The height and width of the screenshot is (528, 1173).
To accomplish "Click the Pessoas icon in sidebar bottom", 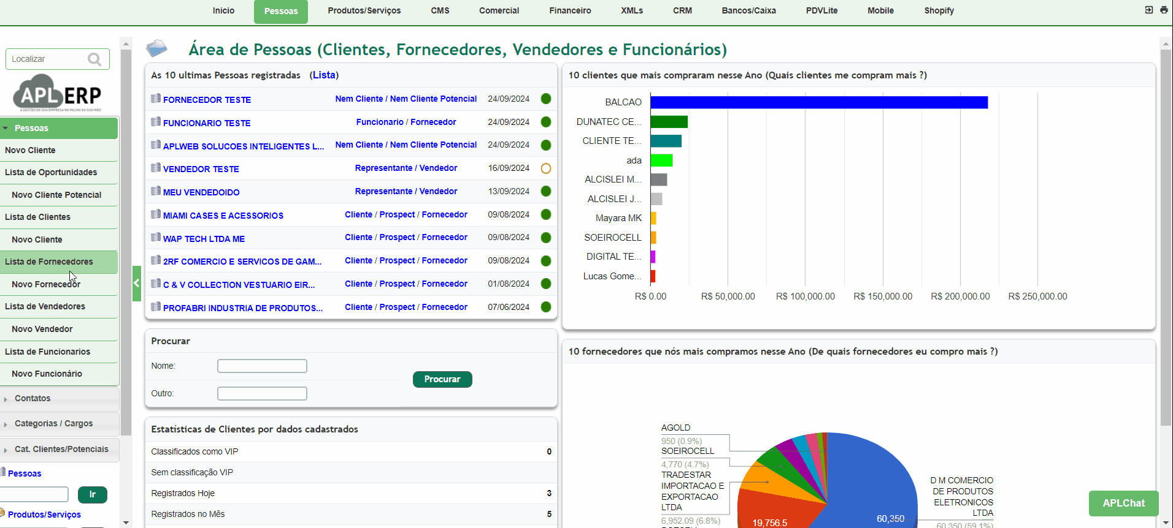I will tap(3, 472).
